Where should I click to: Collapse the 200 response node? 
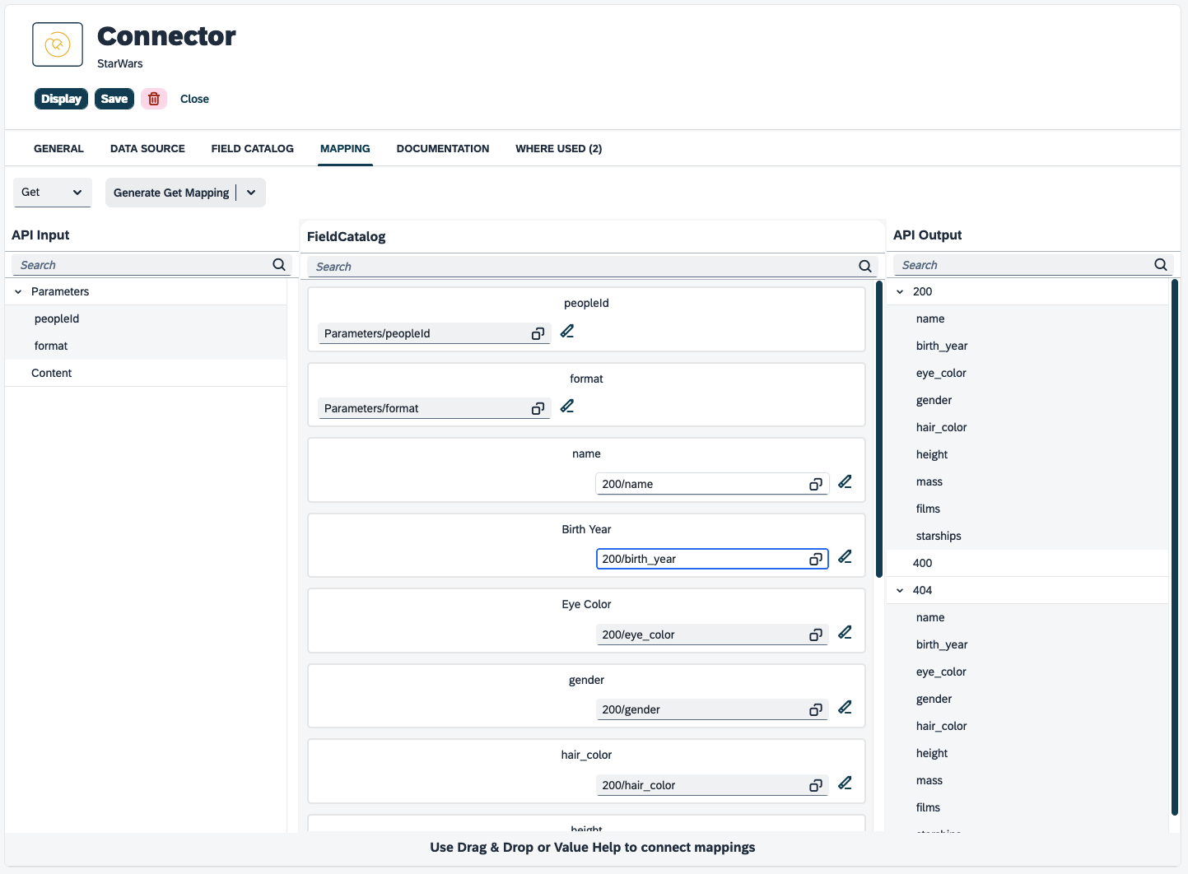tap(900, 292)
